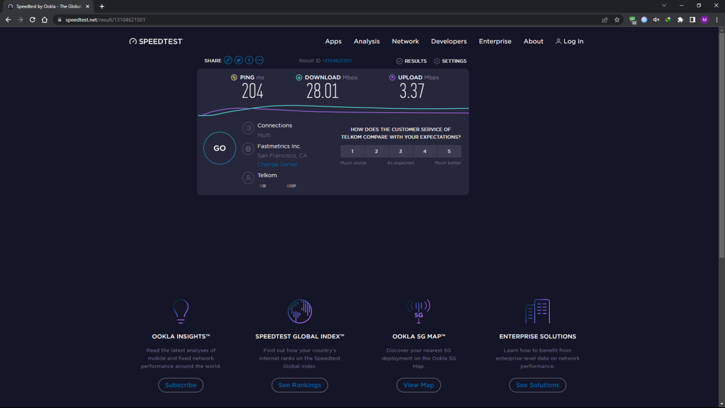Image resolution: width=725 pixels, height=408 pixels.
Task: Click the See Rankings button
Action: coord(300,385)
